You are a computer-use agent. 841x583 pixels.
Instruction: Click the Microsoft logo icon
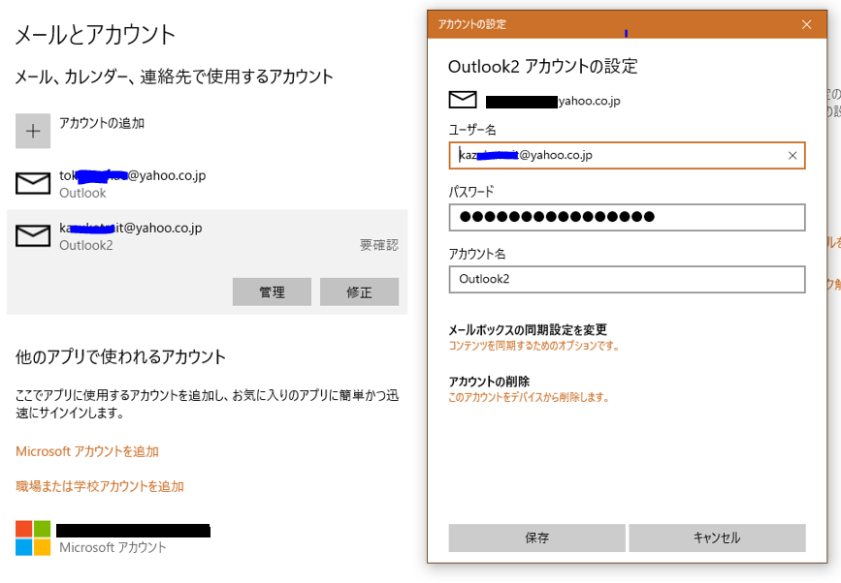coord(33,538)
